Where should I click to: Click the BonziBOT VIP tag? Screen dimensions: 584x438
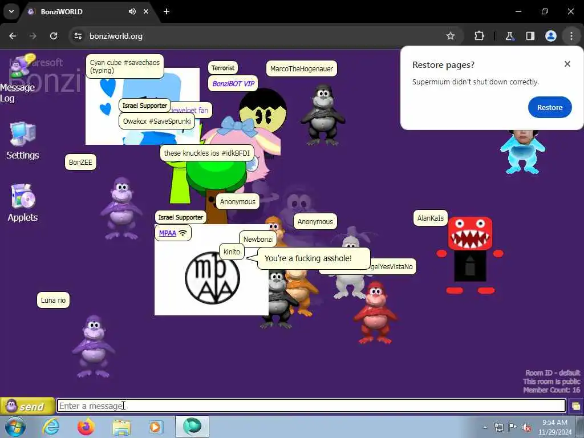tap(233, 84)
